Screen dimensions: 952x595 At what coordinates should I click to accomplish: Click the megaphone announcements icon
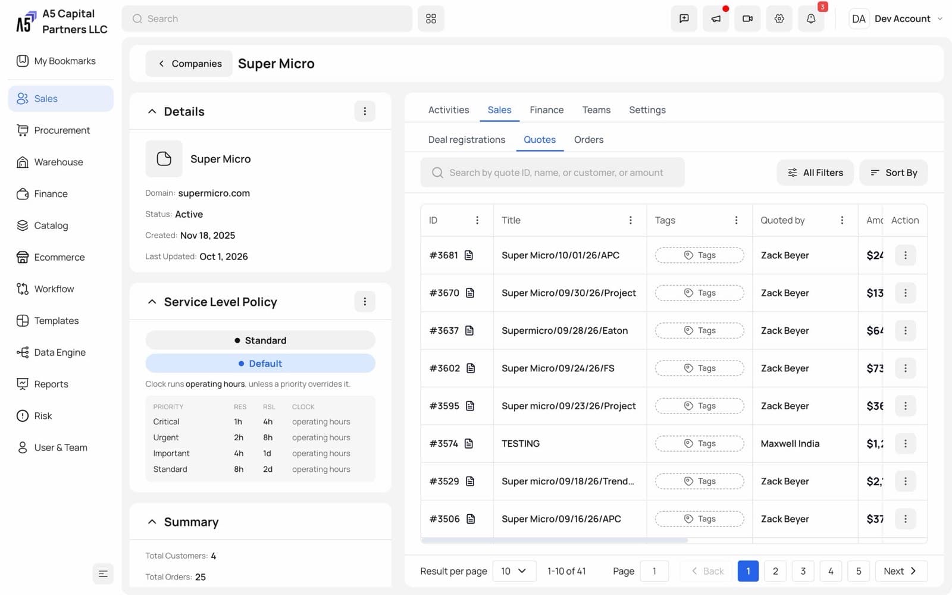click(716, 19)
